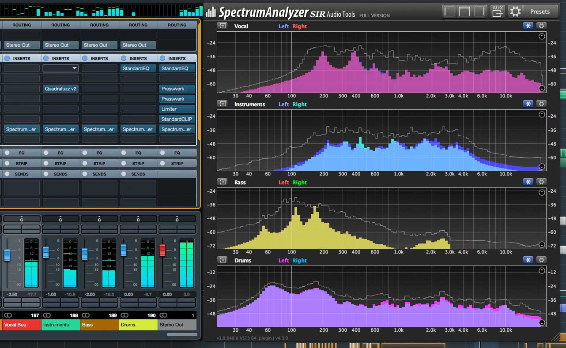This screenshot has width=566, height=348.
Task: Toggle the EQ bypass circle in the last column
Action: coord(162,153)
